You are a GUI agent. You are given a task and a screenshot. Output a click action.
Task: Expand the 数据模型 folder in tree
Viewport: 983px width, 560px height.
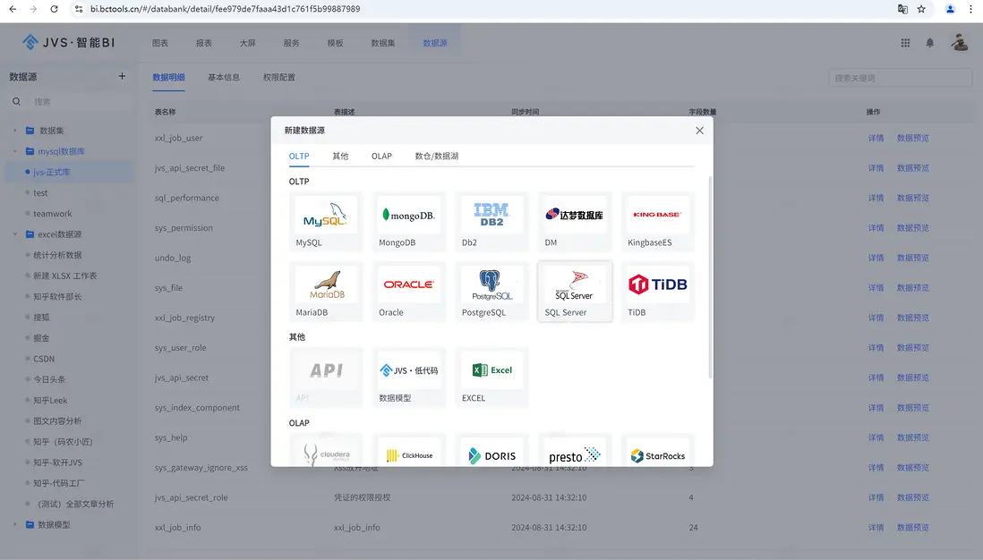tap(15, 524)
